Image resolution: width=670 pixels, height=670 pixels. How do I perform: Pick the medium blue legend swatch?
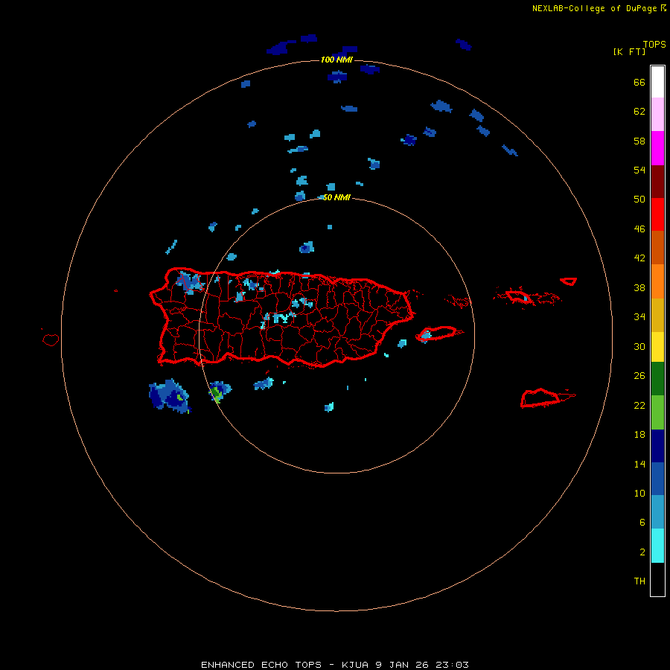(x=657, y=479)
